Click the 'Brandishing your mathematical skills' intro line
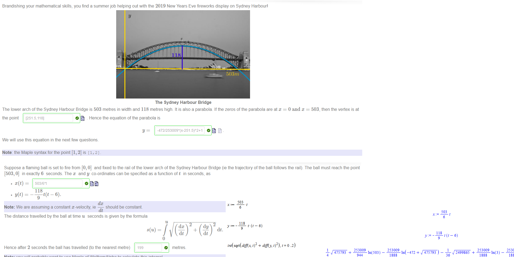The image size is (514, 257). (135, 6)
